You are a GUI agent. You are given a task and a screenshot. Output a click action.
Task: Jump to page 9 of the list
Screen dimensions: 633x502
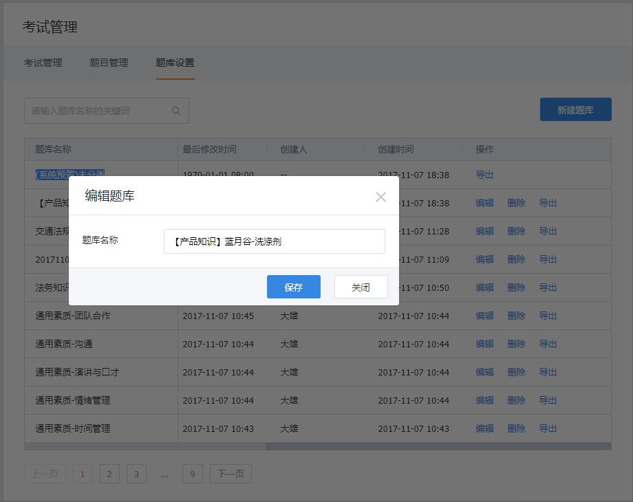(x=193, y=474)
